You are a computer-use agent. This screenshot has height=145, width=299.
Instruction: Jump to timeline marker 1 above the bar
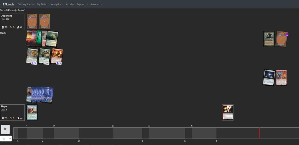click(27, 126)
